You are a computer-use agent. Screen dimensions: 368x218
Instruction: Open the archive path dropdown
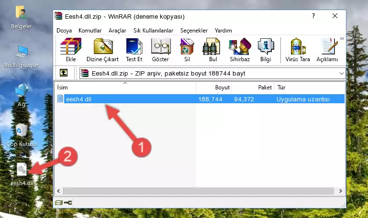342,74
